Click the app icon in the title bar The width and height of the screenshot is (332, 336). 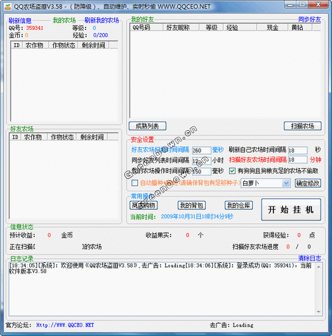(8, 7)
